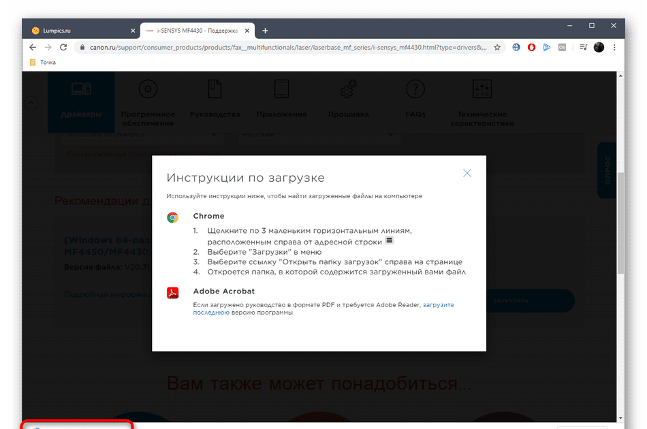Open Chrome's three-dot menu

click(x=614, y=48)
